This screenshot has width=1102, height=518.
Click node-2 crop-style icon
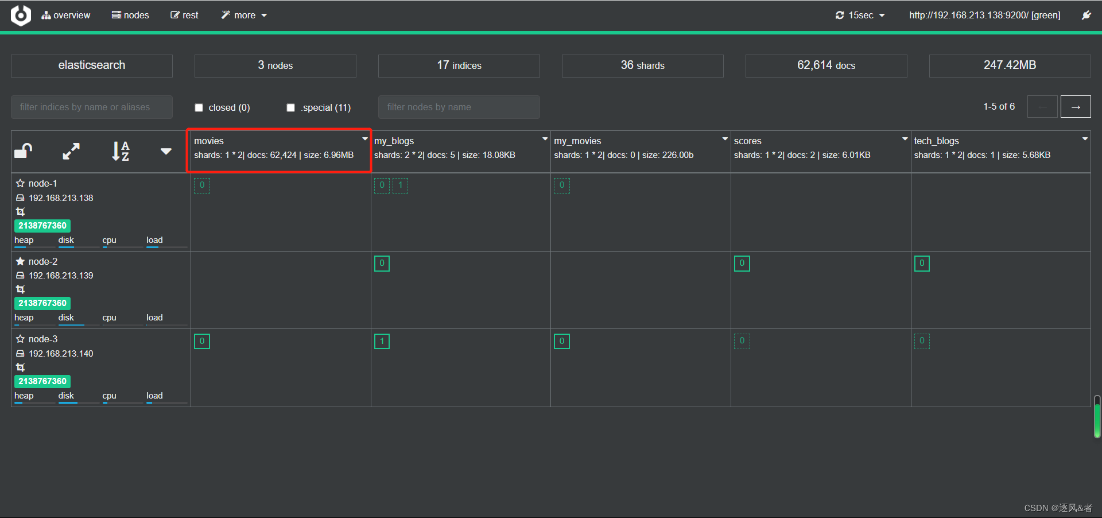pos(20,289)
